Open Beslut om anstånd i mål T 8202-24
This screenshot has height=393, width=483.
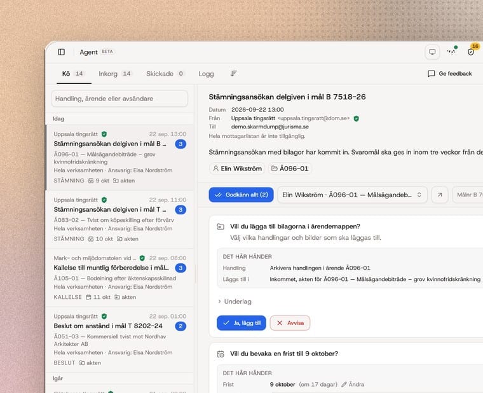tap(119, 340)
